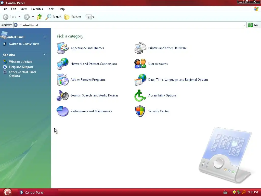Collapse the Control Panel sidebar section
This screenshot has width=261, height=196.
point(45,37)
